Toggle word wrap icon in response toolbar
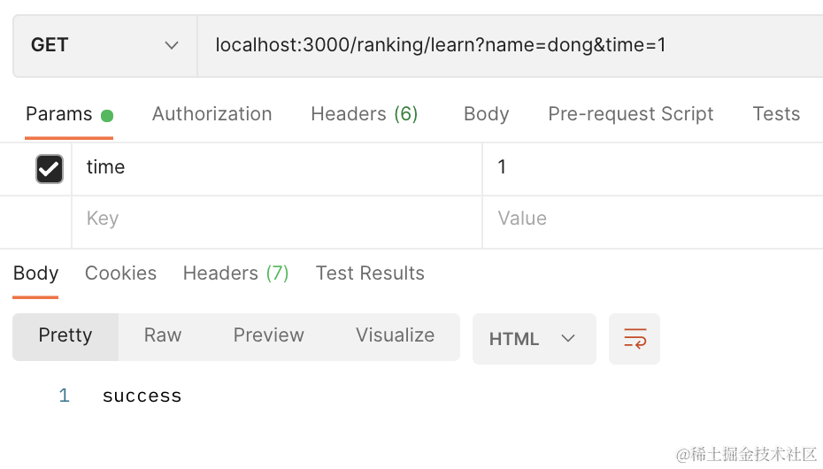Viewport: 823px width, 469px height. tap(635, 339)
